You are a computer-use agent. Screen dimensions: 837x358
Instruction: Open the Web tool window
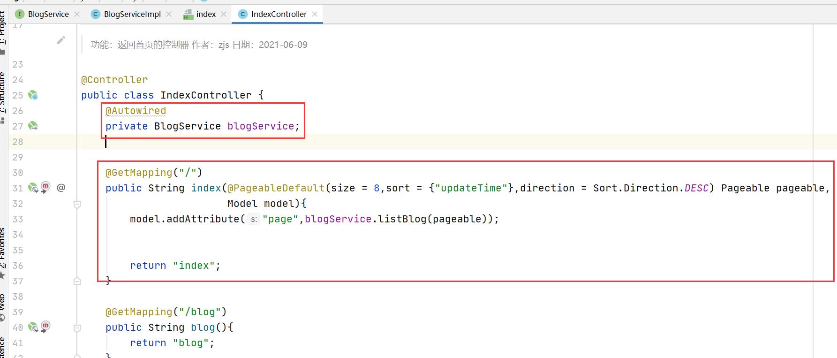click(3, 307)
